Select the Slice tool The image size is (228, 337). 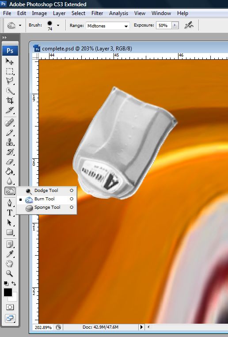point(10,110)
